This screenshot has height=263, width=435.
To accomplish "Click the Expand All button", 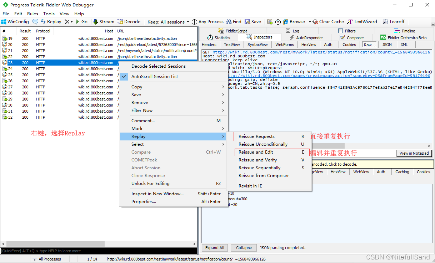I will (215, 248).
